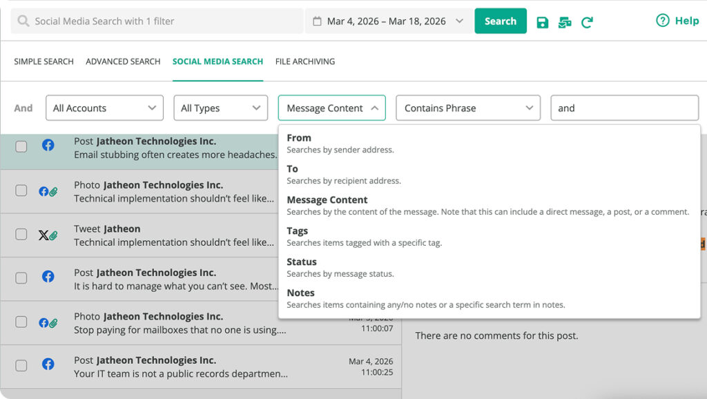Image resolution: width=707 pixels, height=399 pixels.
Task: Click the calendar icon beside date range
Action: click(317, 21)
